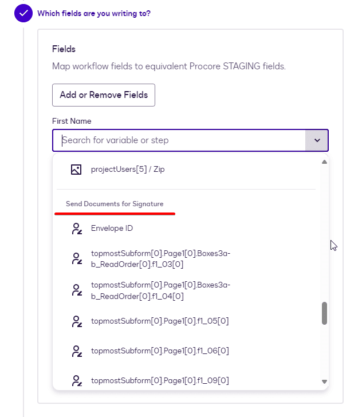362x417 pixels.
Task: Click the signer icon beside the f1_06[0] field
Action: (76, 351)
